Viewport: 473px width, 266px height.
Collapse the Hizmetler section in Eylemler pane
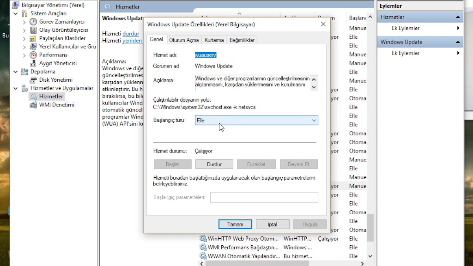458,17
